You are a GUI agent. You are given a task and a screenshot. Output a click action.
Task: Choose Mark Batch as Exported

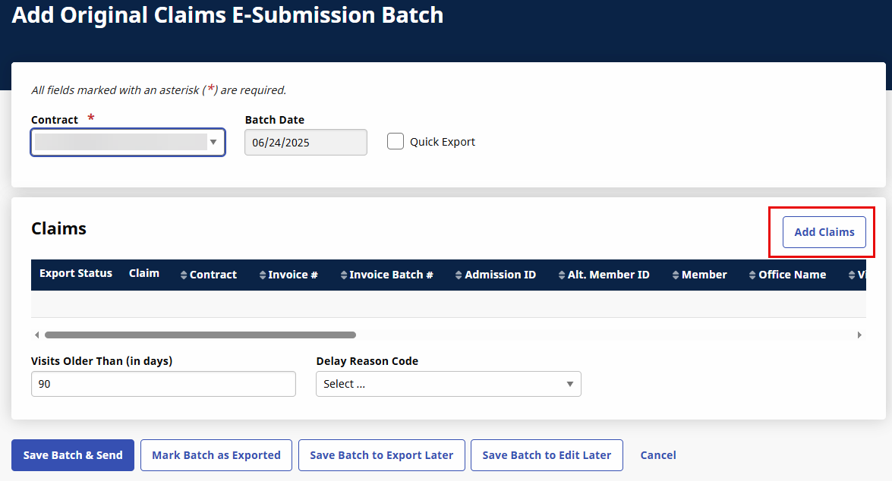216,455
